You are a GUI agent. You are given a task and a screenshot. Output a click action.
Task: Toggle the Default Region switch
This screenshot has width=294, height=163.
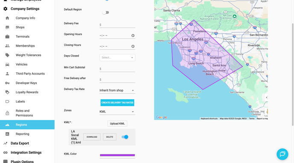[x=106, y=12]
